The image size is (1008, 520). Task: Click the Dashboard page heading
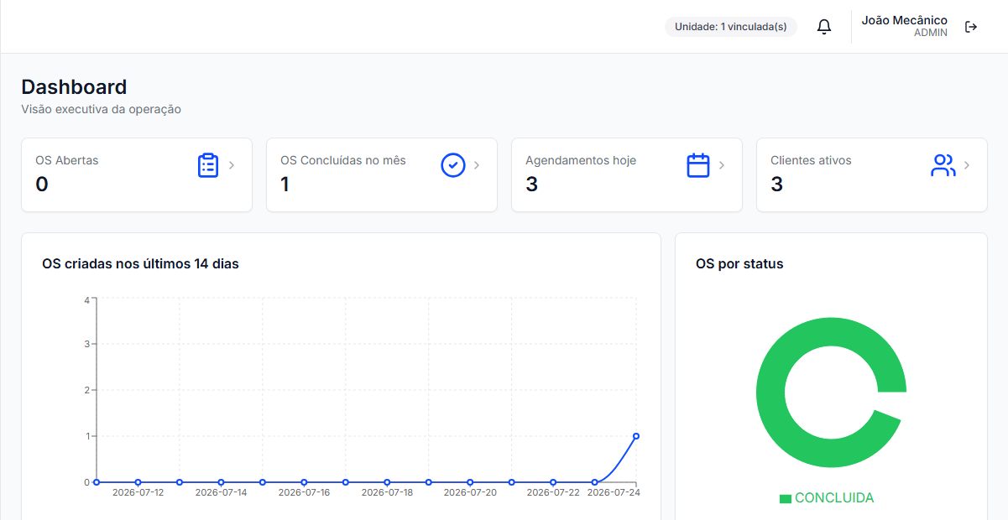pyautogui.click(x=74, y=87)
